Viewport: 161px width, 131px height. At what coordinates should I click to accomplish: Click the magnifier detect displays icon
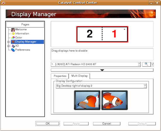(x=146, y=64)
